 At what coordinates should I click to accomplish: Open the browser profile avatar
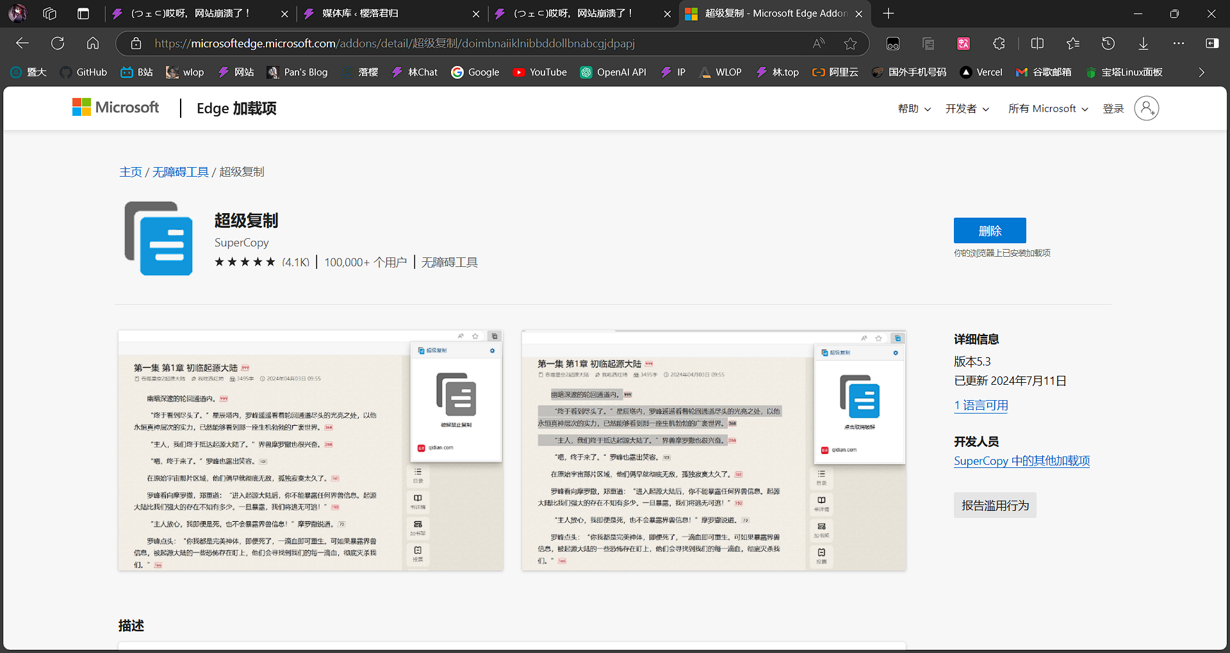click(18, 13)
